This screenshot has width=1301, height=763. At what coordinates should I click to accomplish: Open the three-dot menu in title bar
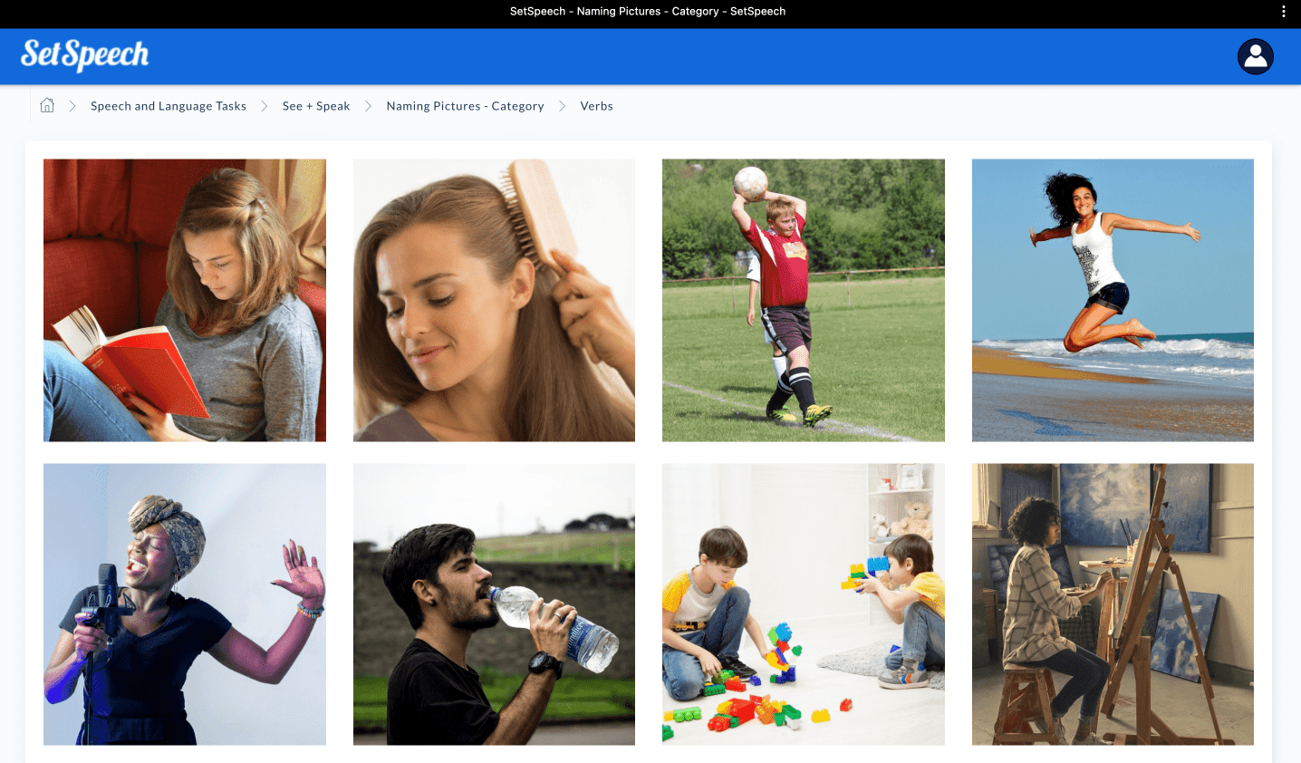tap(1283, 12)
